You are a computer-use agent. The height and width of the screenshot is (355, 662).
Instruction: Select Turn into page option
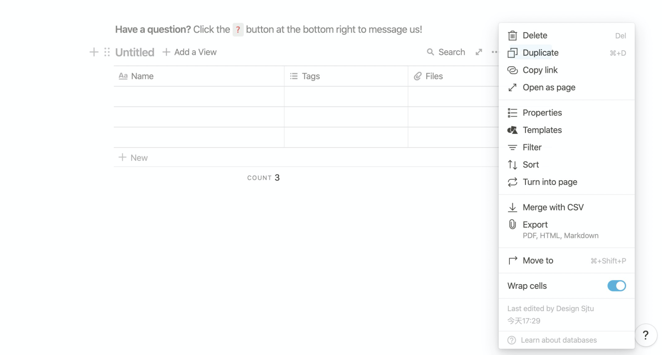coord(550,182)
